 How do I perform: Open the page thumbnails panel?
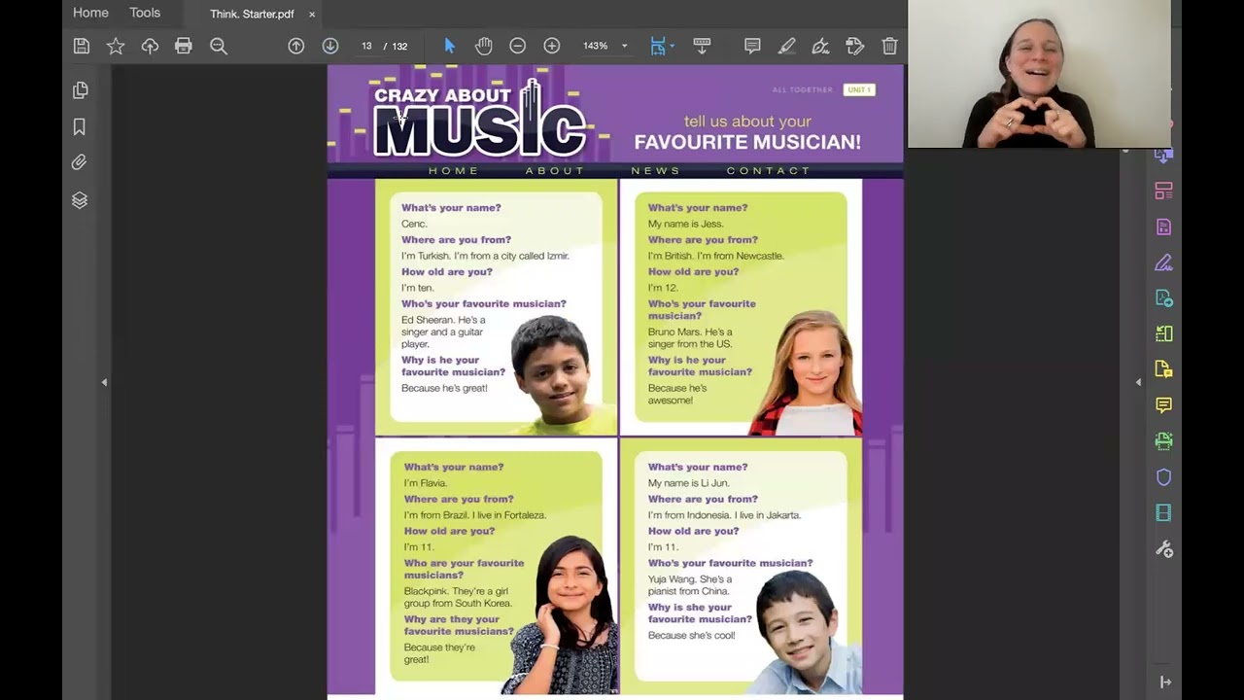click(80, 90)
